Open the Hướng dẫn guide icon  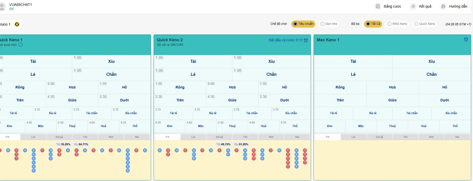pos(443,6)
